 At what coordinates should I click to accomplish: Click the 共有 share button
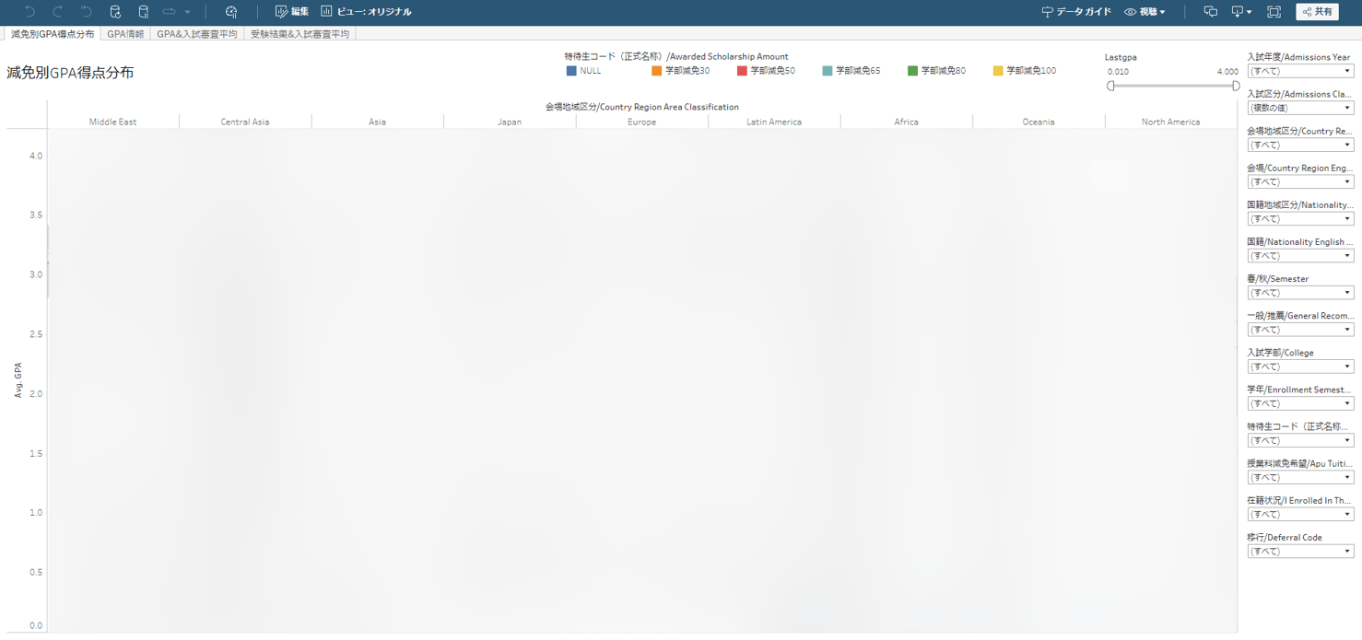pyautogui.click(x=1317, y=12)
